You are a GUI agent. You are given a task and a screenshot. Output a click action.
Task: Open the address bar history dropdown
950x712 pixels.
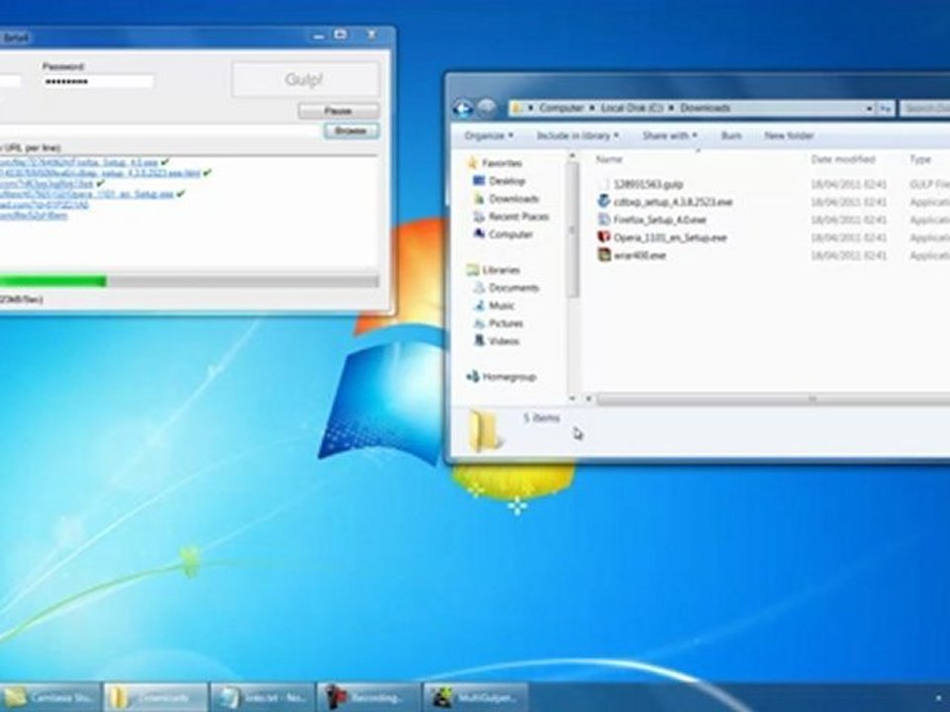click(869, 109)
